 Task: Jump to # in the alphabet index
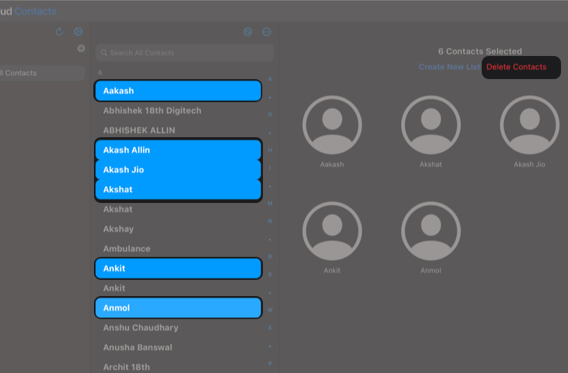click(x=270, y=363)
